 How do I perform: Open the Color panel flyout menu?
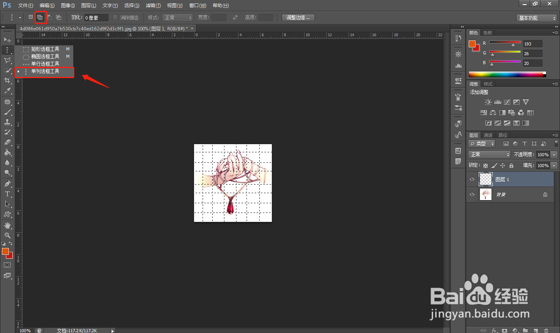(x=555, y=33)
